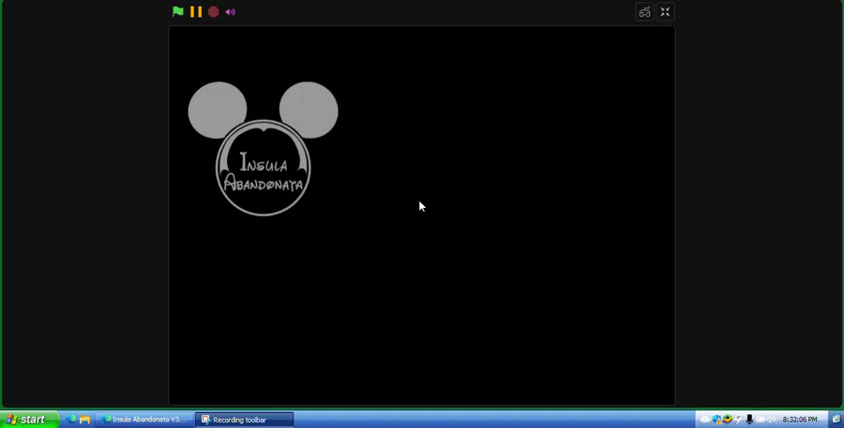
Task: Open the Windows Start menu
Action: click(30, 420)
